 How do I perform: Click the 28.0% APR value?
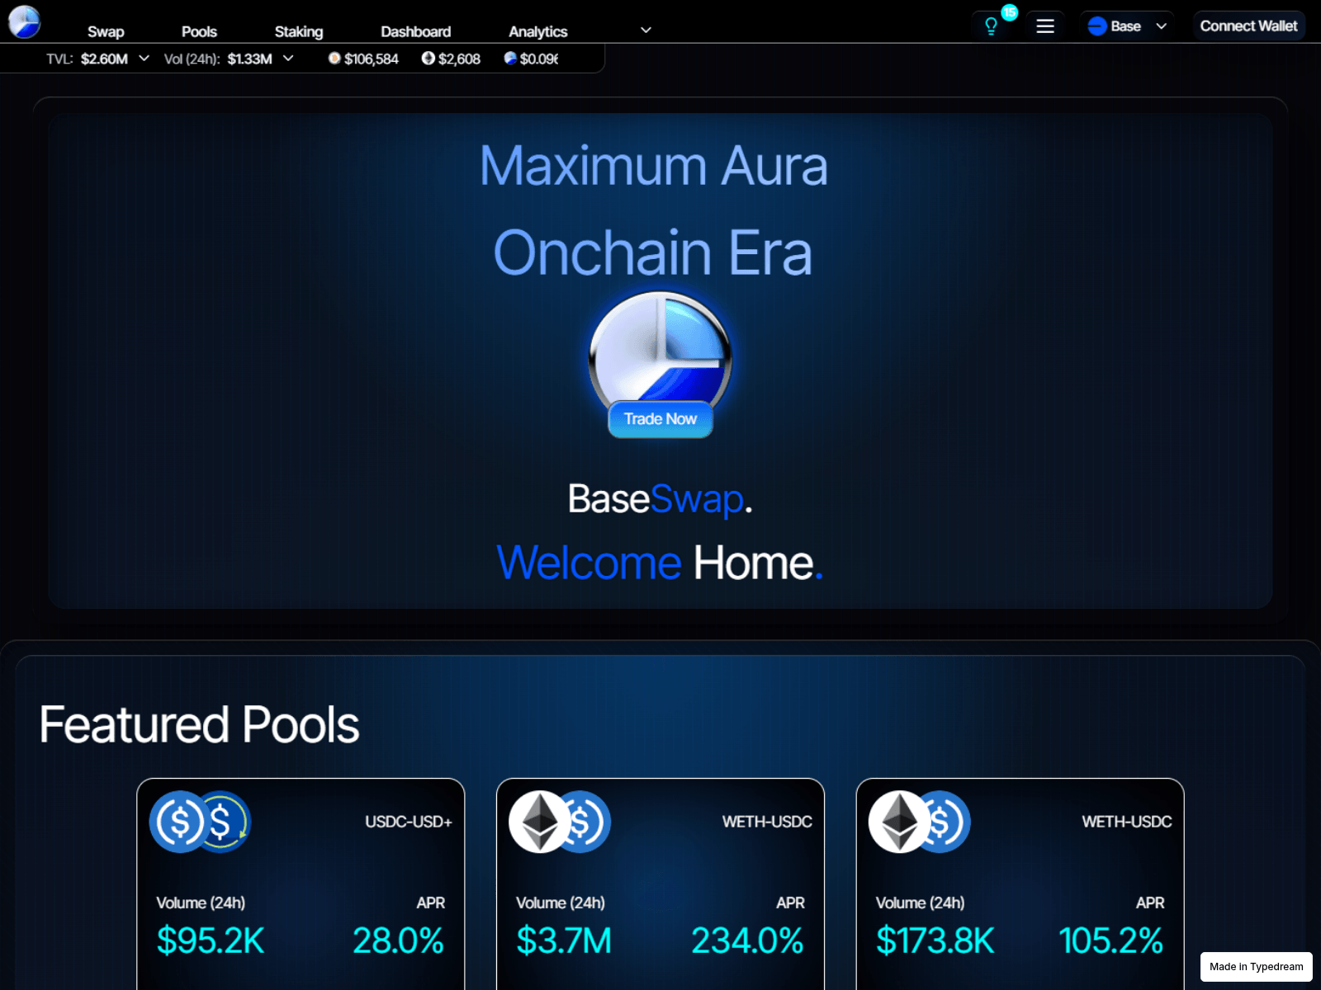coord(398,940)
